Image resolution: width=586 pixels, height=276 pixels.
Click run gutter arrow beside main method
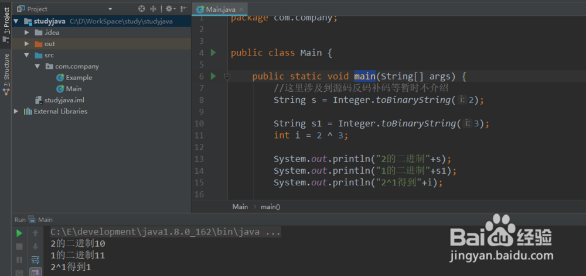click(x=213, y=76)
